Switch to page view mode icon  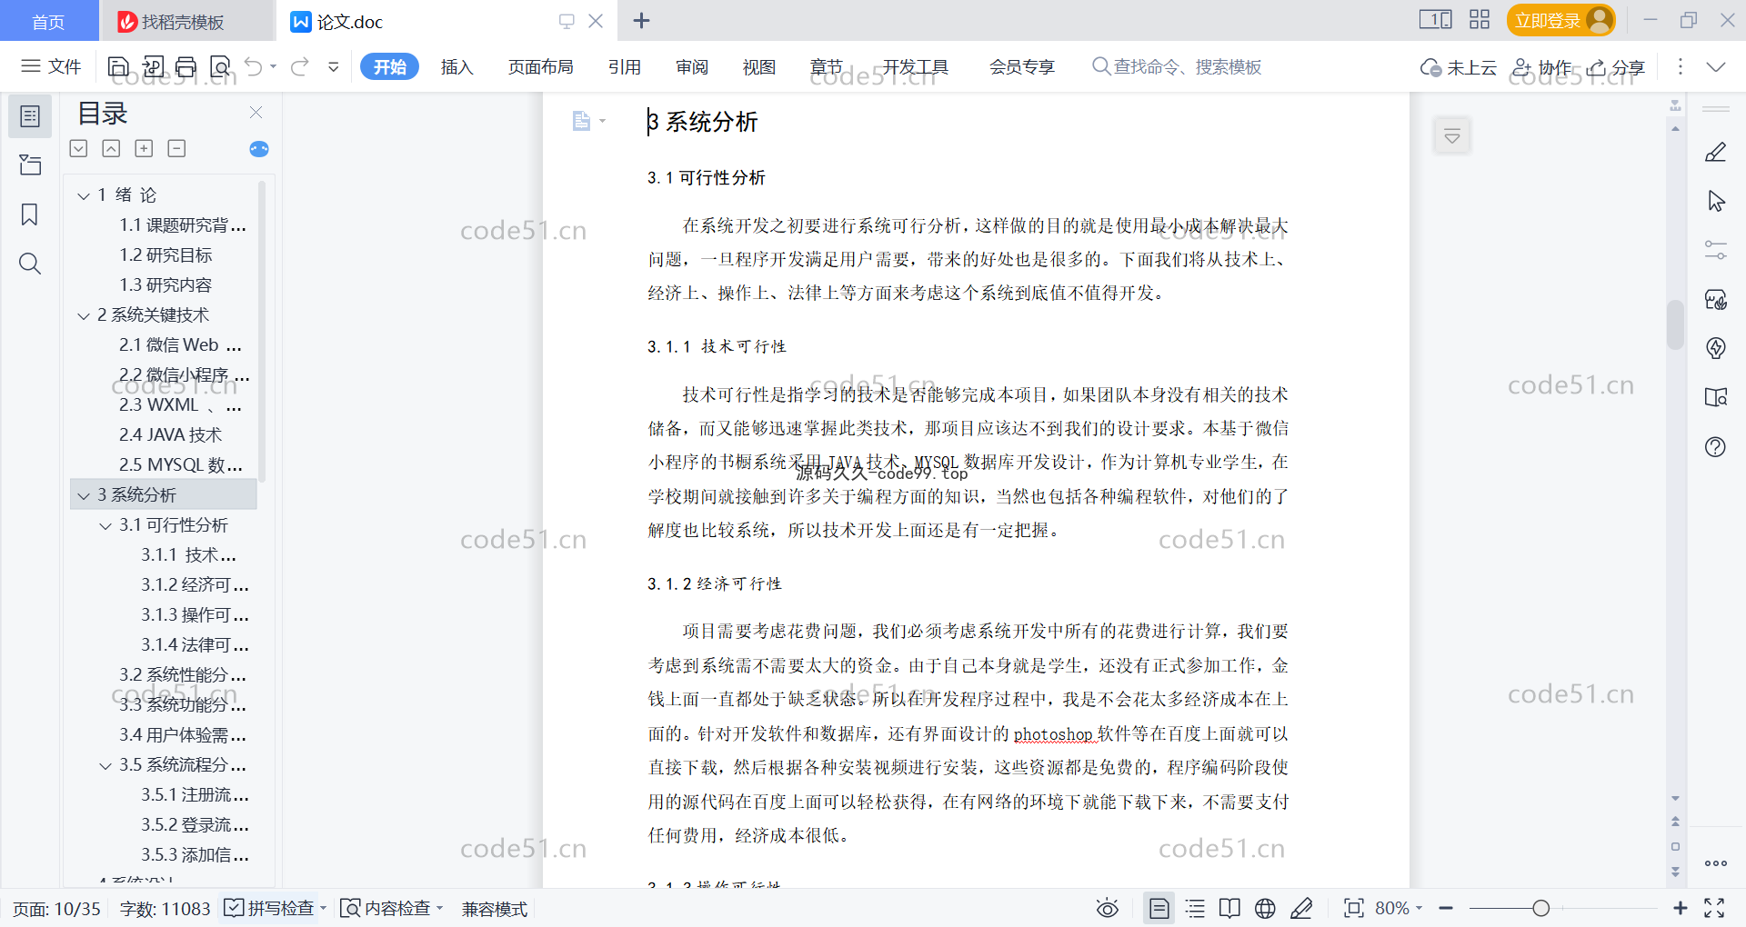pos(1159,908)
